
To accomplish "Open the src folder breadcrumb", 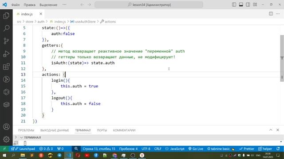I will (x=19, y=22).
